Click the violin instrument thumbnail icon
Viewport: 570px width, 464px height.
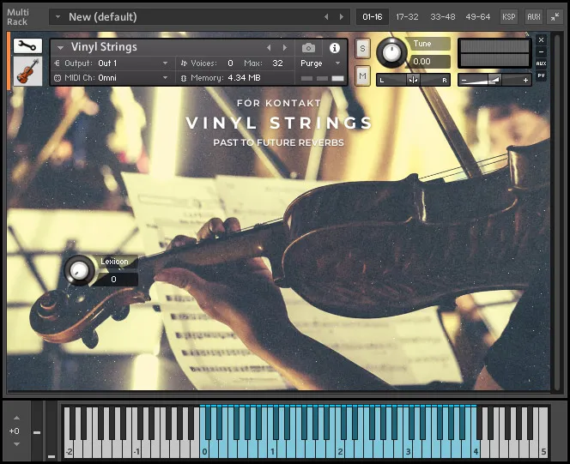27,71
